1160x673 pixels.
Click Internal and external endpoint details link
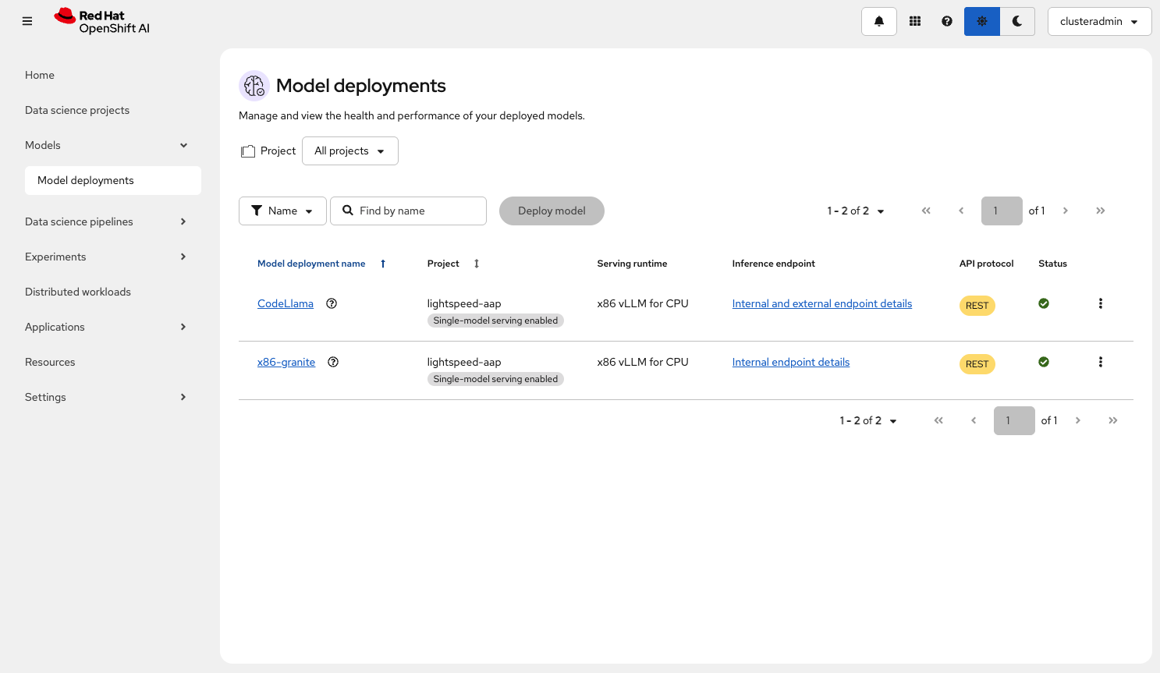pyautogui.click(x=821, y=303)
